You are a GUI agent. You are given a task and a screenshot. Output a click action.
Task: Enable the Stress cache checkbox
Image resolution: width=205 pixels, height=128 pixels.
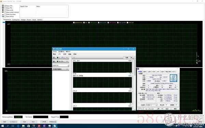click(5, 10)
